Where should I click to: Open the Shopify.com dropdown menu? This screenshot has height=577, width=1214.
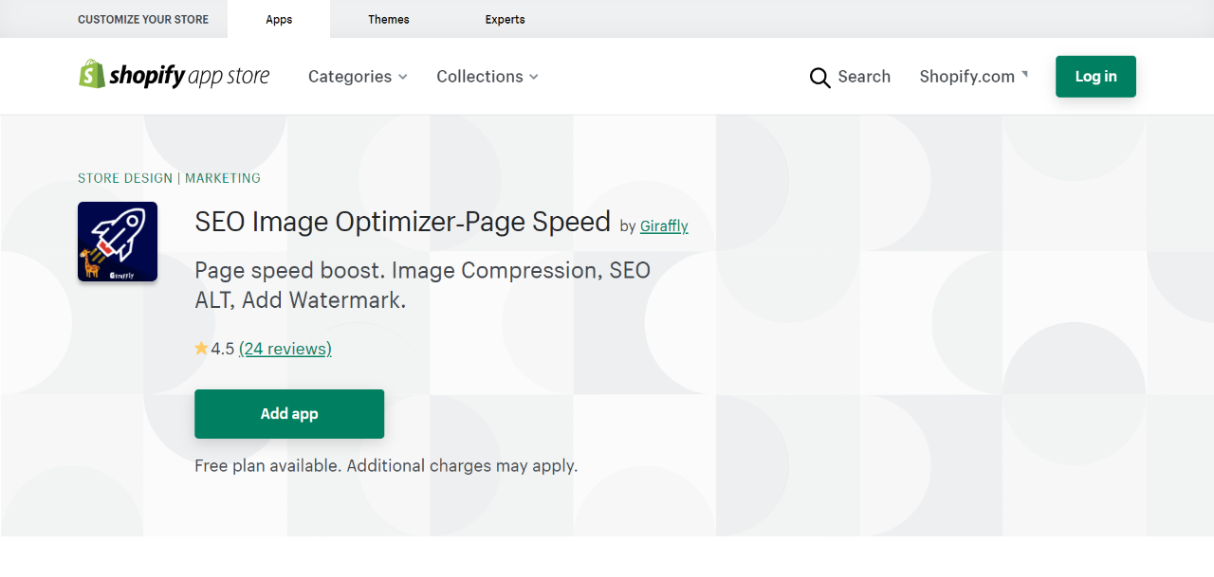pos(974,77)
